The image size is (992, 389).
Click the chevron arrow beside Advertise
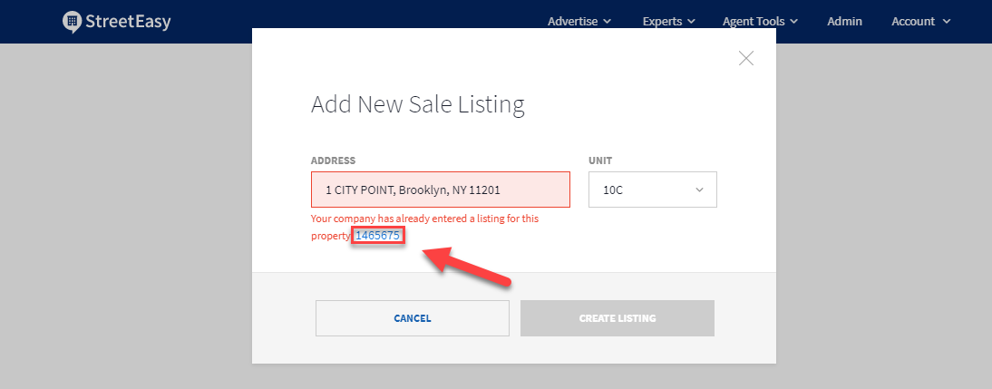(x=608, y=21)
